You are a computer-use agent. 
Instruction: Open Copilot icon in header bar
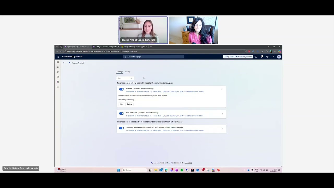(256, 57)
